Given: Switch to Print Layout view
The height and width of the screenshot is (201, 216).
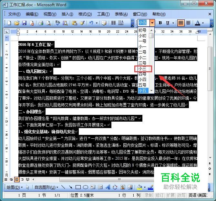Looking at the screenshot, I should [x=17, y=179].
